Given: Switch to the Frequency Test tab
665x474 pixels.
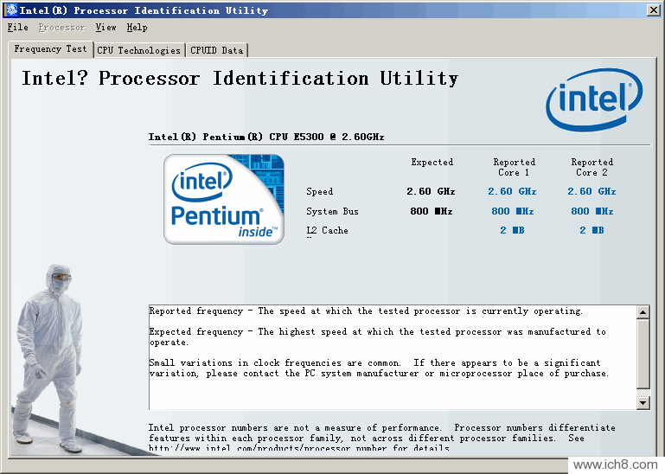Looking at the screenshot, I should (x=50, y=49).
